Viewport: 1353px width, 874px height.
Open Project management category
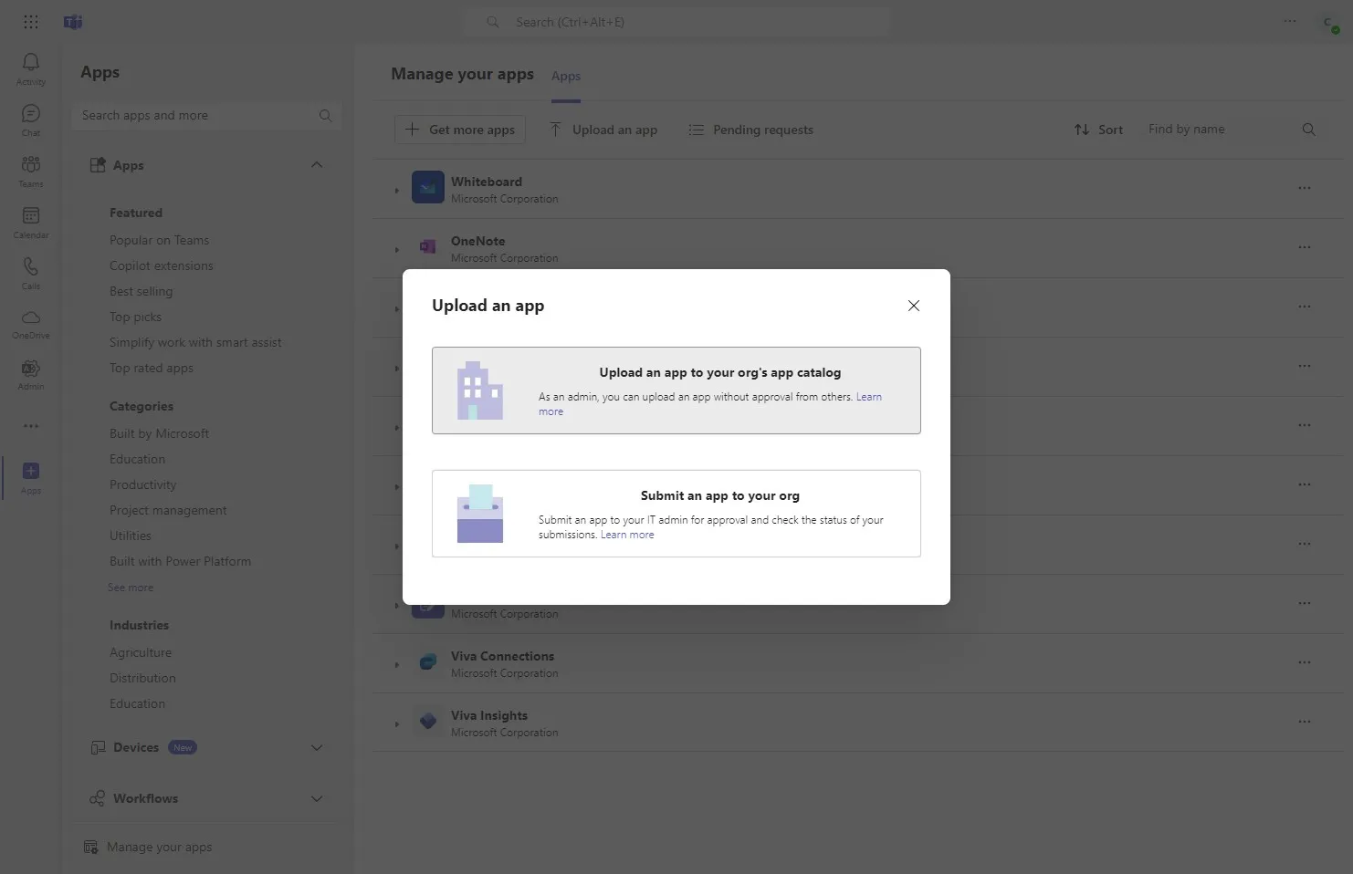click(168, 510)
